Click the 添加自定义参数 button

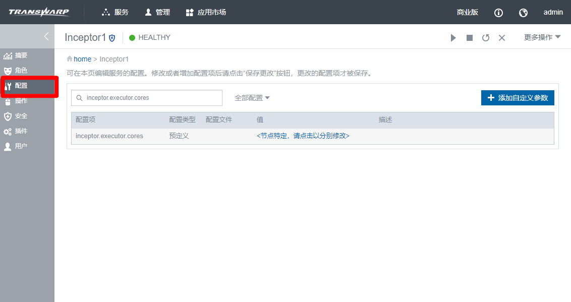tap(518, 98)
